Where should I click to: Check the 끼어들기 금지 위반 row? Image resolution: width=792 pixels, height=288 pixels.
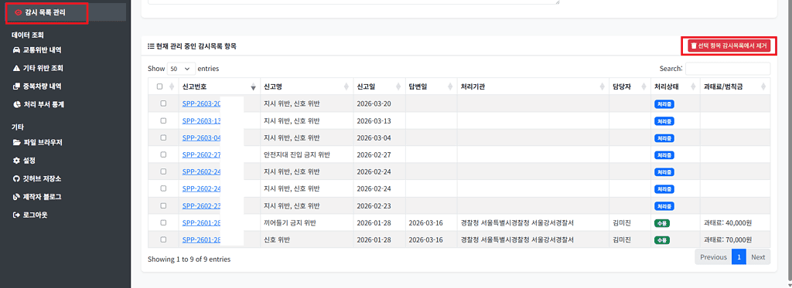[163, 222]
